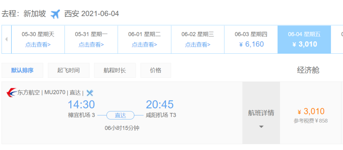Click the meal icon next to 直达
The height and width of the screenshot is (150, 343).
click(90, 93)
